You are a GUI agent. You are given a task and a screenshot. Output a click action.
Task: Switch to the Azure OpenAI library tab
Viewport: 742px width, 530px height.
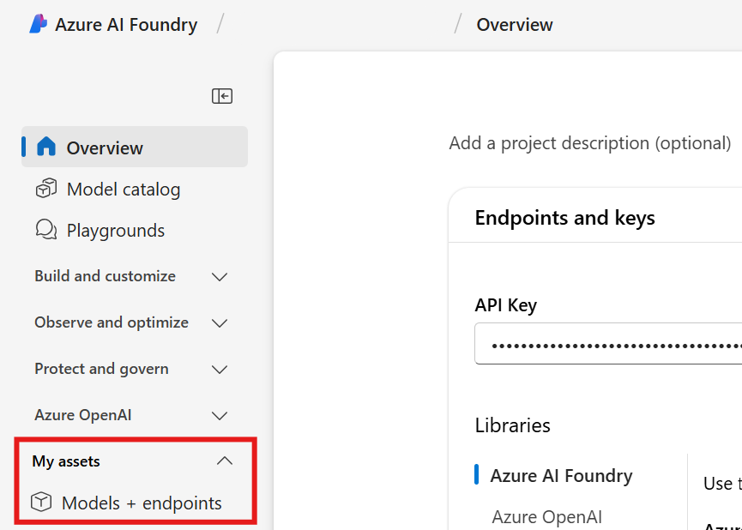tap(546, 516)
